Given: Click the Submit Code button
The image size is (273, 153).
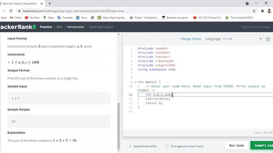Looking at the screenshot, I should [261, 145].
